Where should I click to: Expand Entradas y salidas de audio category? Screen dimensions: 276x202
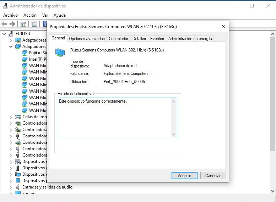11,187
